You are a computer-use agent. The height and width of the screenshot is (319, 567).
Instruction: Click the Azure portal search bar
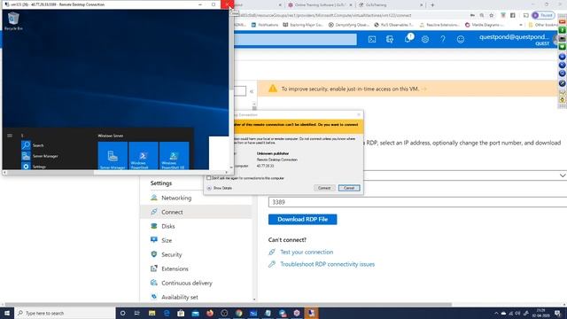(295, 39)
